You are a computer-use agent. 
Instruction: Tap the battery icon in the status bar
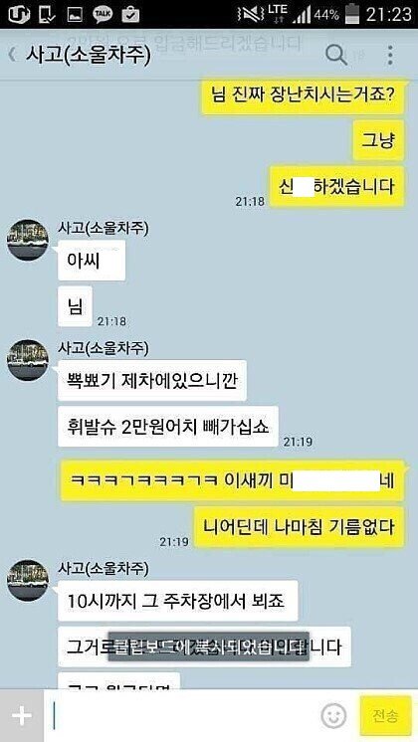point(351,14)
